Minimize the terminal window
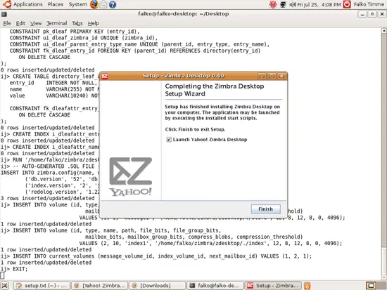 pos(362,14)
